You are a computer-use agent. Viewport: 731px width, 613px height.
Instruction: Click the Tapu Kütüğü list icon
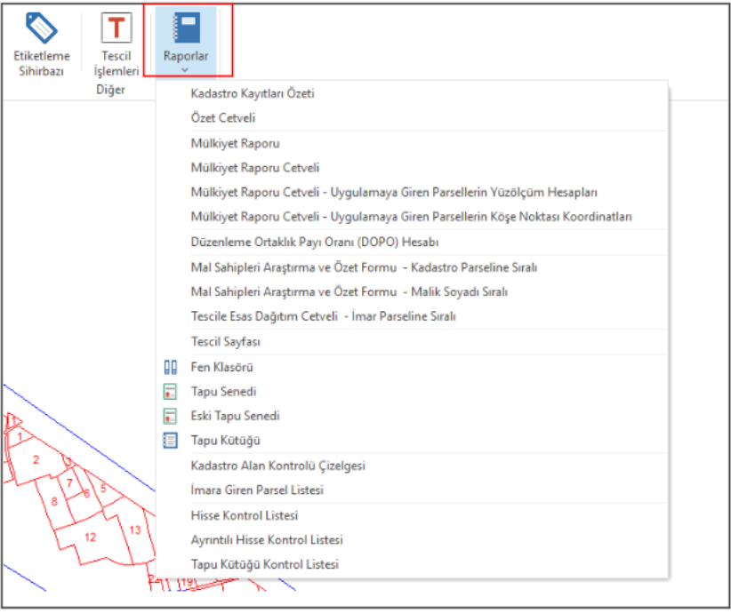coord(171,441)
